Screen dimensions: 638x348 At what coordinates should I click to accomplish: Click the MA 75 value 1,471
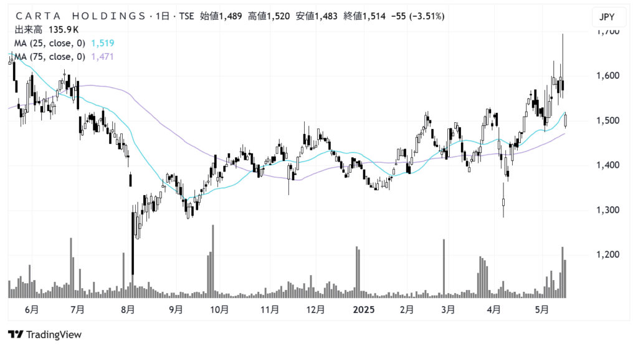[102, 57]
